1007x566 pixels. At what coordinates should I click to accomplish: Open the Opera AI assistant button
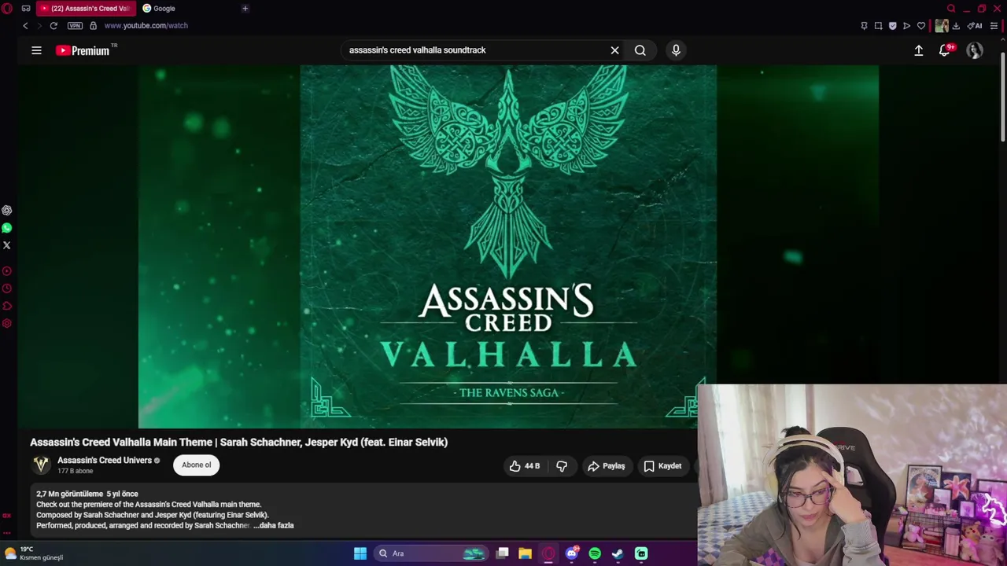[x=975, y=26]
